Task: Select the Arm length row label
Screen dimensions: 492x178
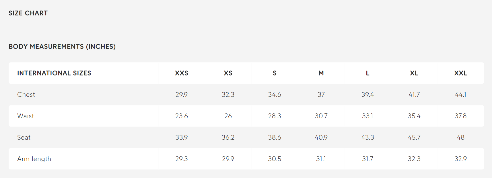Action: click(34, 159)
